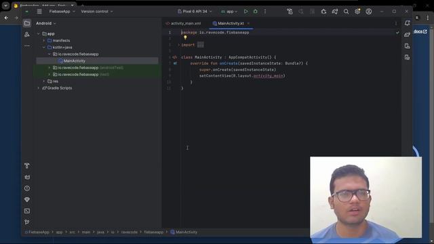The image size is (434, 244).
Task: Collapse the kotlin+java folder
Action: tap(43, 47)
